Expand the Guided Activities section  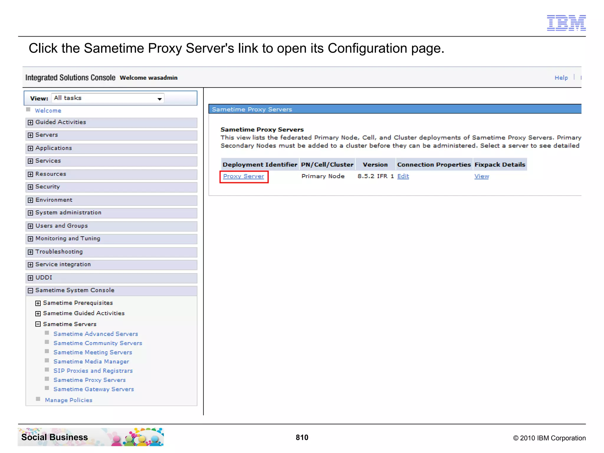(30, 122)
